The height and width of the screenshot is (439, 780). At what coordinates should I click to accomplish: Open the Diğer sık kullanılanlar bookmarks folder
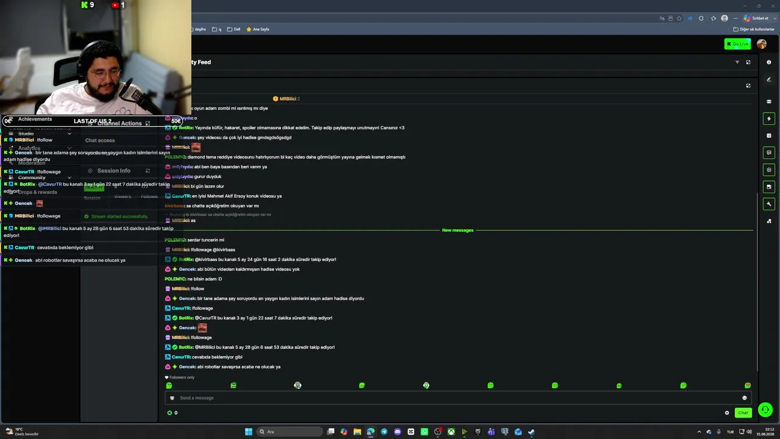pyautogui.click(x=753, y=29)
